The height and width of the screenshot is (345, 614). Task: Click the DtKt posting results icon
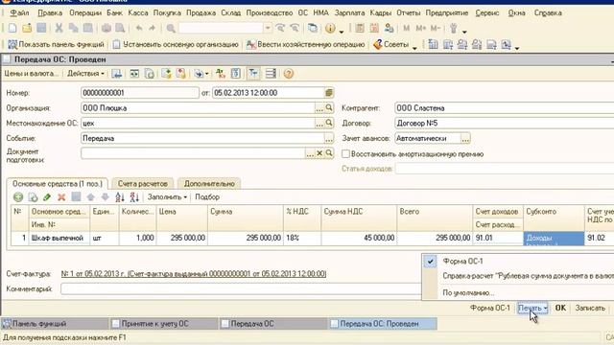[x=220, y=74]
